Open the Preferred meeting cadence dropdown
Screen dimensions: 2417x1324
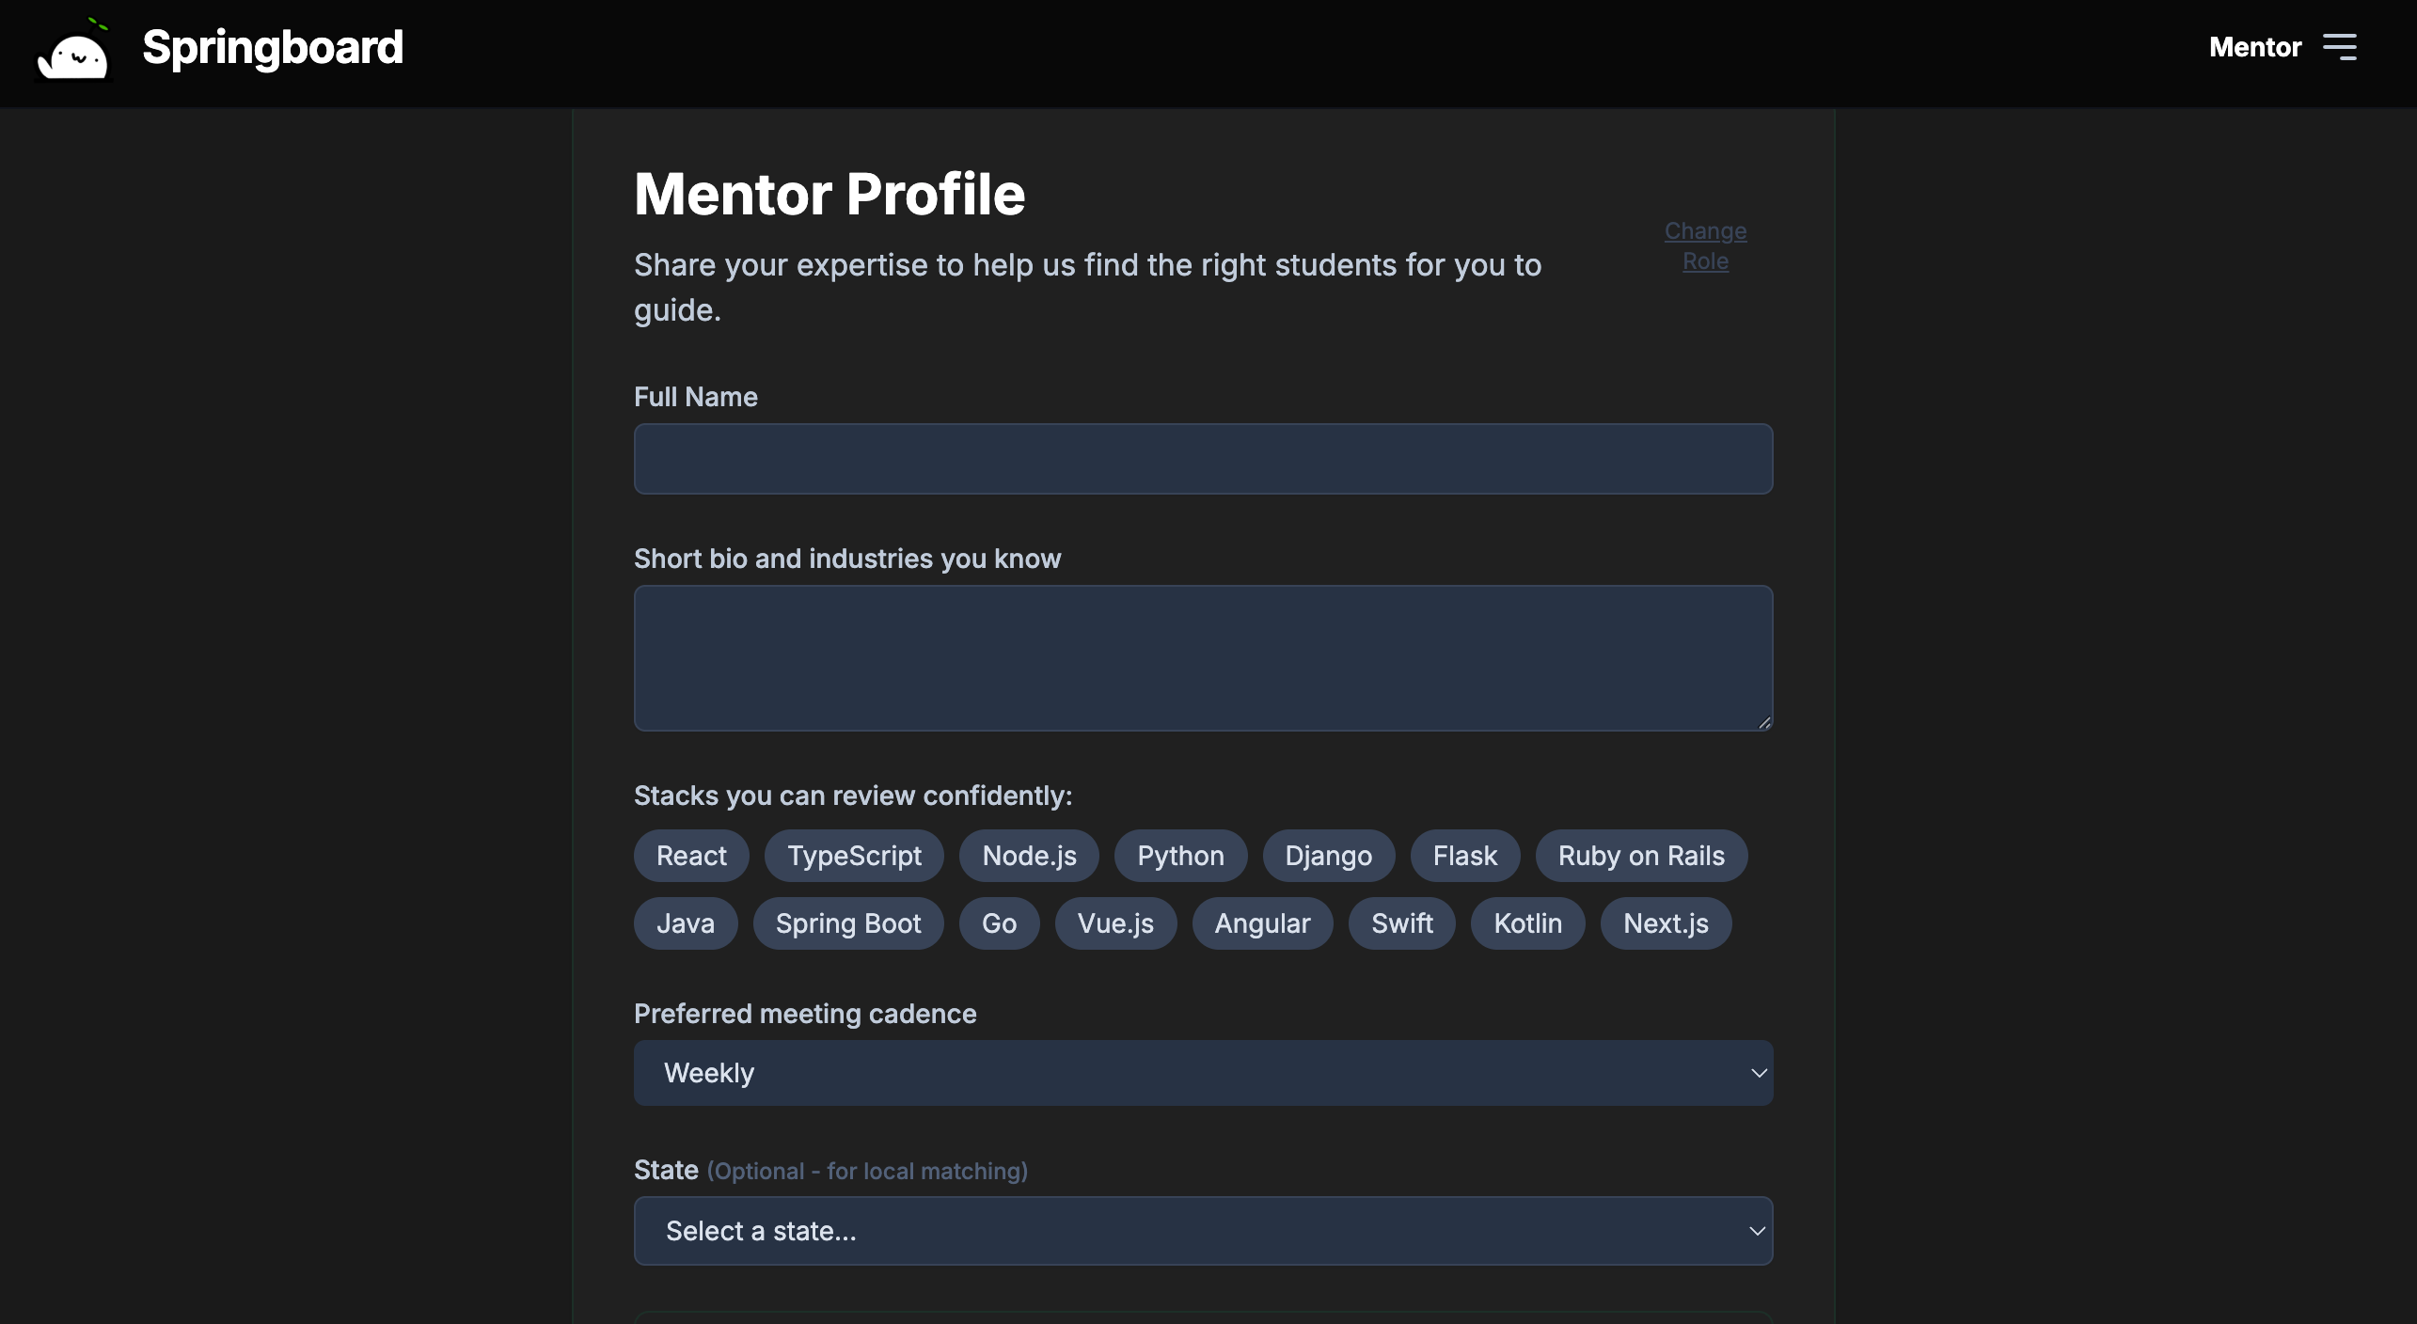pos(1203,1073)
